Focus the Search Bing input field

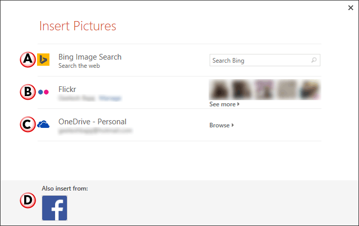tap(265, 60)
